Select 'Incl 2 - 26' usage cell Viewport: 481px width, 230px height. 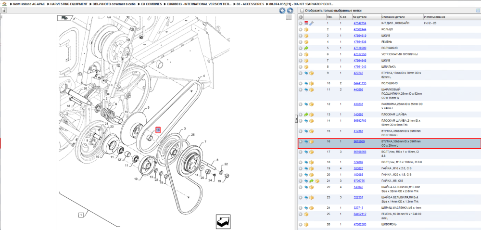tap(430, 23)
